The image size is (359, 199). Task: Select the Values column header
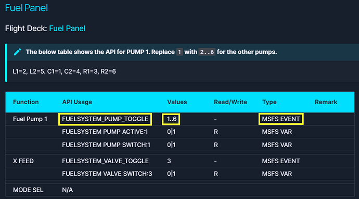177,102
